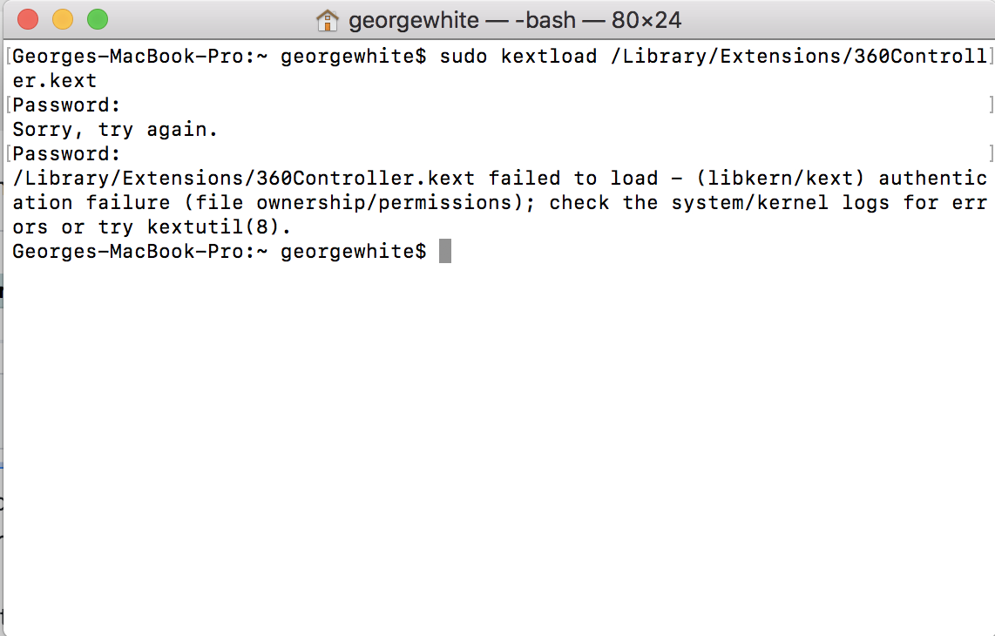995x636 pixels.
Task: Click the blinking block cursor at the prompt
Action: tap(444, 251)
